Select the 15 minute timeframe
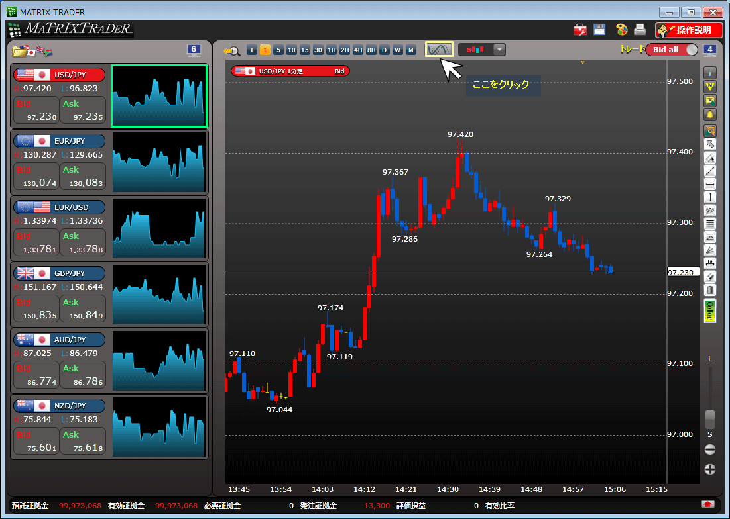This screenshot has width=730, height=519. click(304, 50)
